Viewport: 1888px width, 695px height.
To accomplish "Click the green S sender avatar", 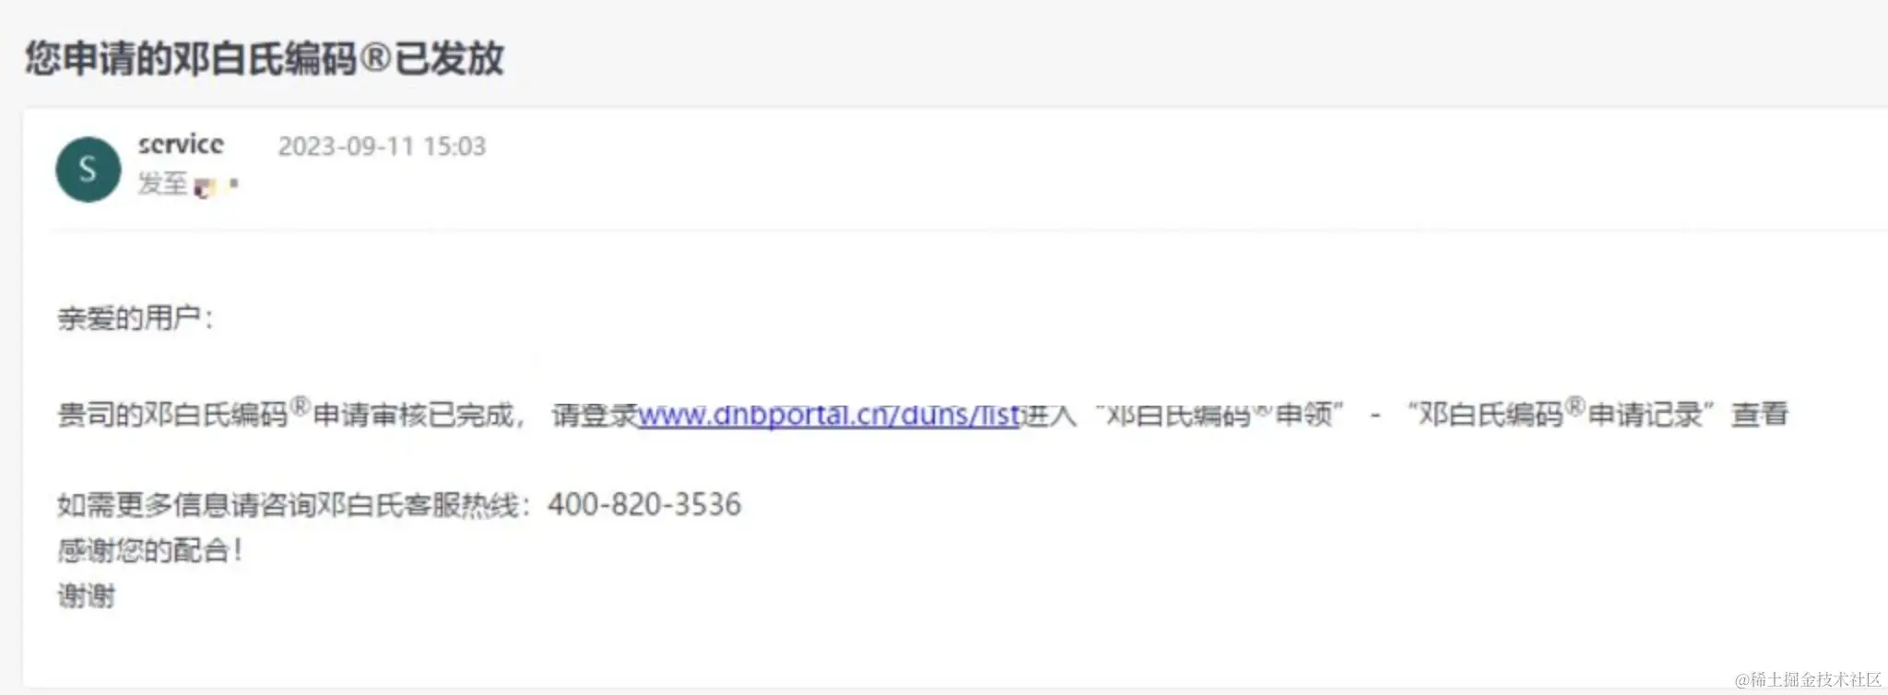I will [x=88, y=169].
